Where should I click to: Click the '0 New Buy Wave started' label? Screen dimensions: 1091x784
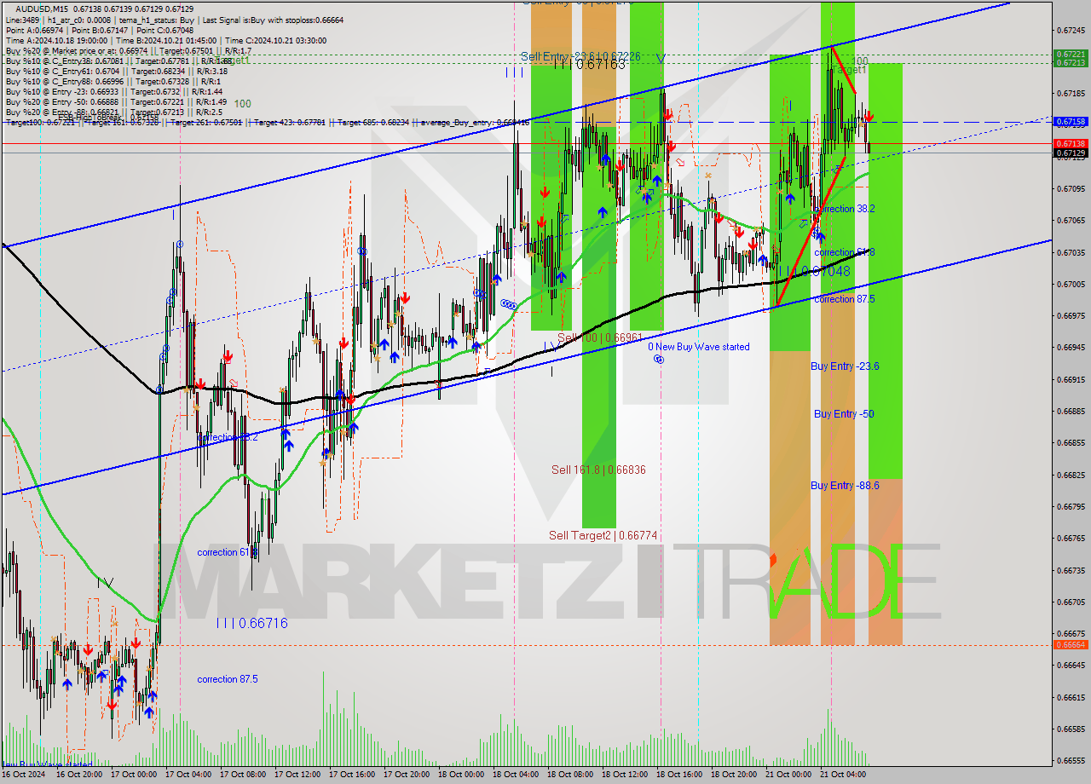click(x=699, y=347)
